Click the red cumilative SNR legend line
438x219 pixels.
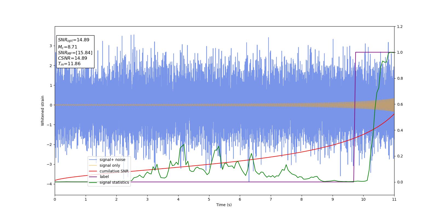tap(93, 171)
